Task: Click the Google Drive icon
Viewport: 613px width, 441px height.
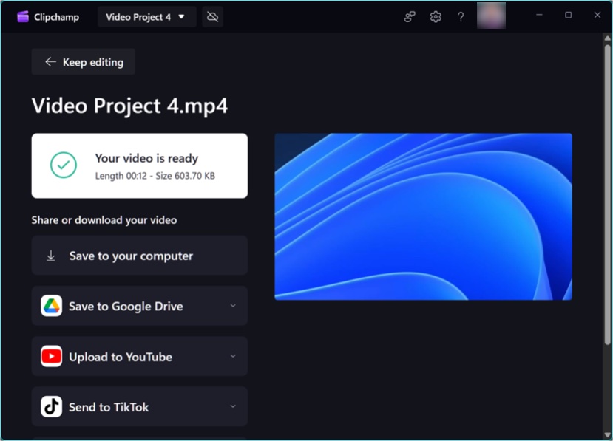Action: (51, 306)
